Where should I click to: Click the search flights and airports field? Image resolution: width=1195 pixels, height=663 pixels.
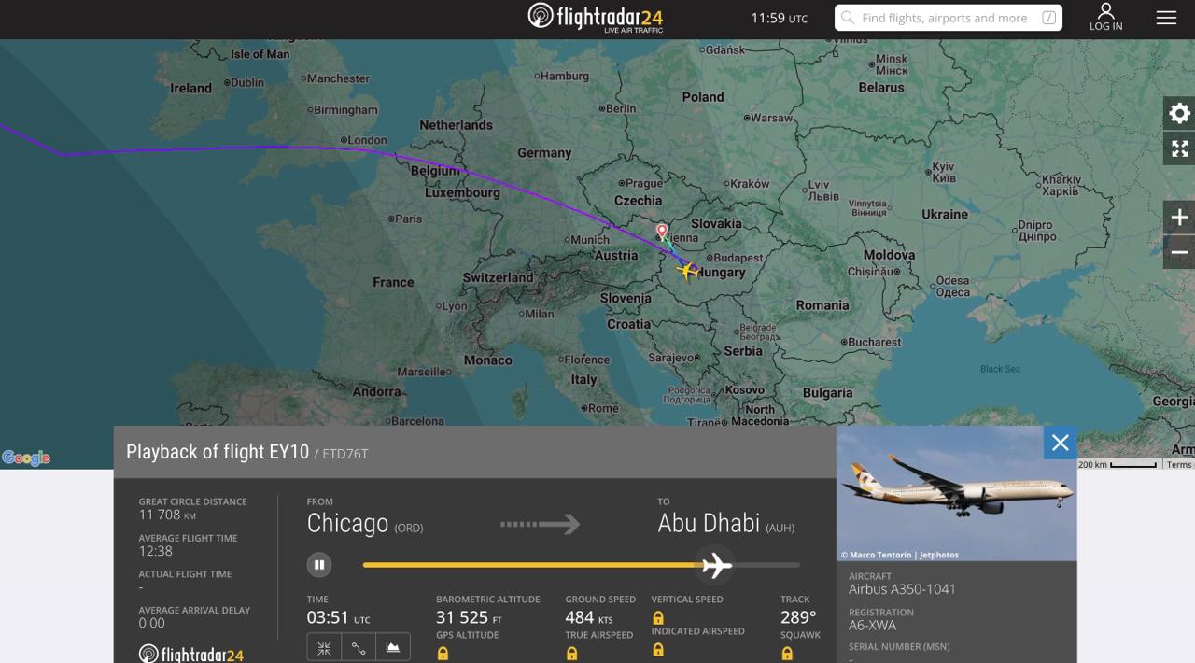click(x=949, y=18)
